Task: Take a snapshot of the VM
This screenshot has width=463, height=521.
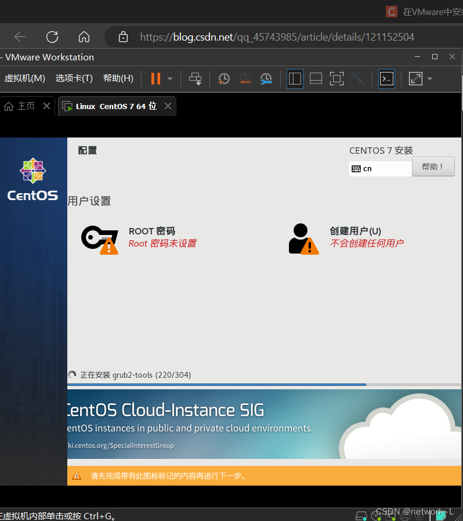Action: point(224,79)
